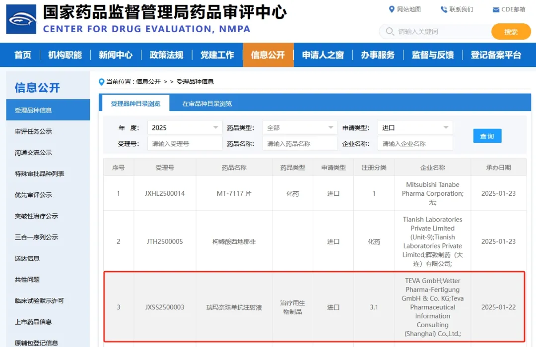Click the location pin beside 当前位置
This screenshot has width=536, height=347.
tap(102, 82)
